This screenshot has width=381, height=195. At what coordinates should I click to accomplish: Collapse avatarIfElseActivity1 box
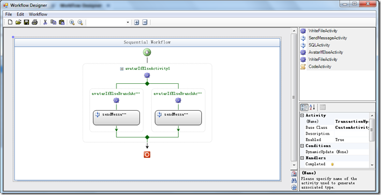(x=122, y=69)
